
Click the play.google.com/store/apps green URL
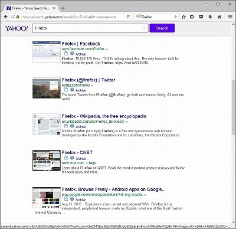[102, 195]
